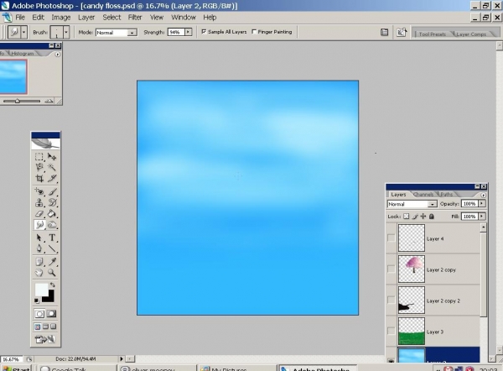Viewport: 503px width, 371px height.
Task: Select the Move tool
Action: [x=52, y=156]
